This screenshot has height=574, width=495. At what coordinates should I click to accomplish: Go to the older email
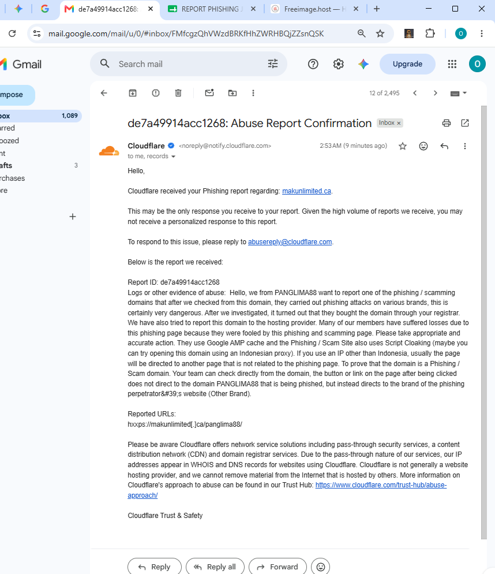[436, 93]
